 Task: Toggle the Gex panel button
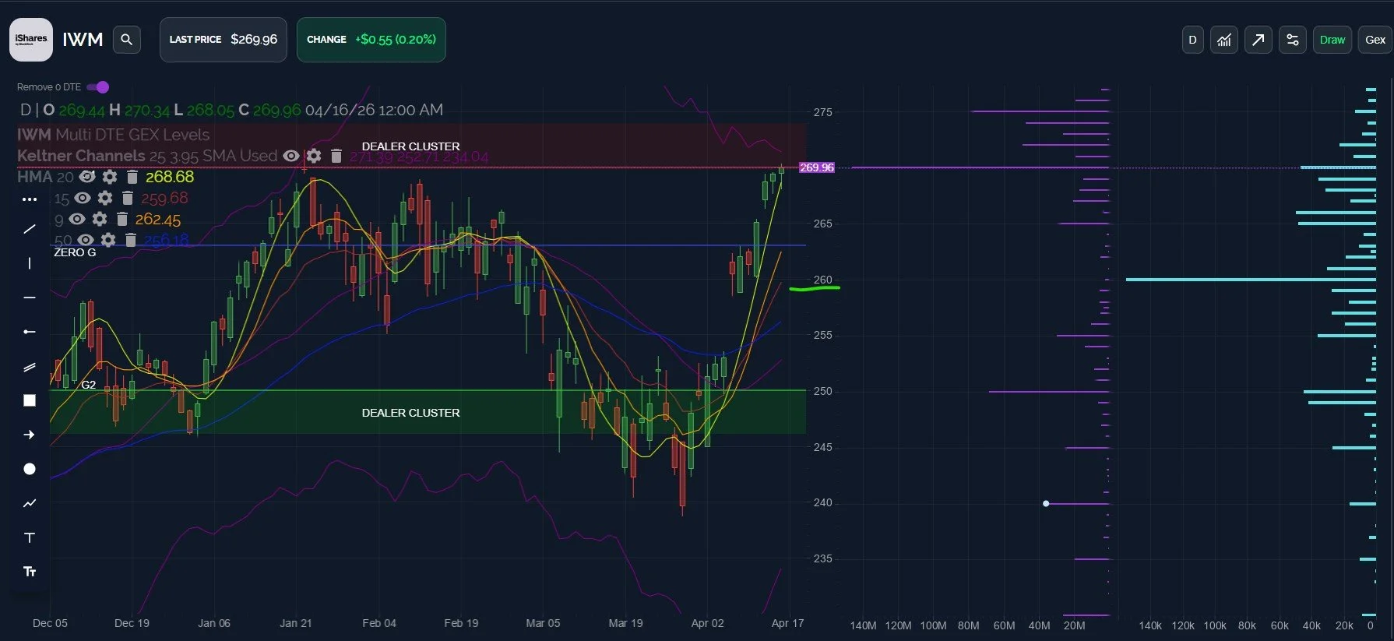click(1375, 40)
